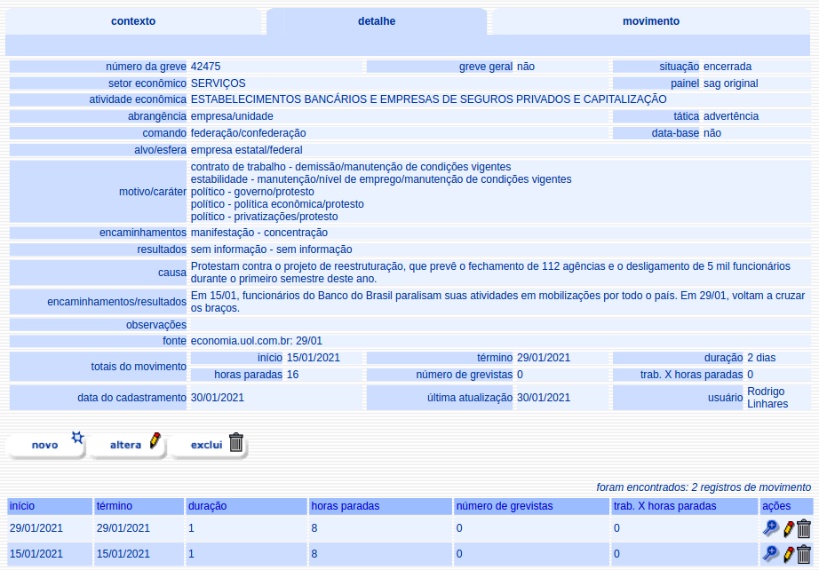Screen dimensions: 819x570
Task: Select the horas paradas column header
Action: point(380,506)
